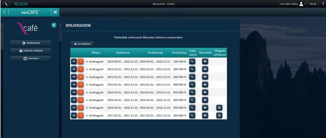Click the 09:16 clock display
Viewport: 326px width, 138px height.
pos(313,4)
